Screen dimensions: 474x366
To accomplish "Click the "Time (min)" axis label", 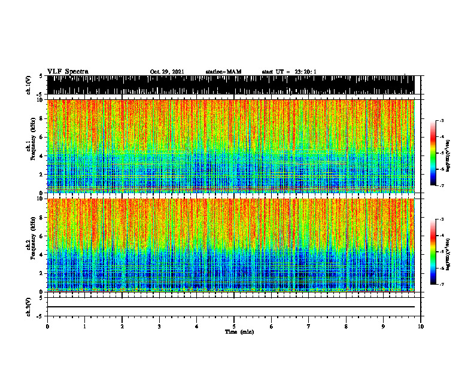I will (x=239, y=332).
